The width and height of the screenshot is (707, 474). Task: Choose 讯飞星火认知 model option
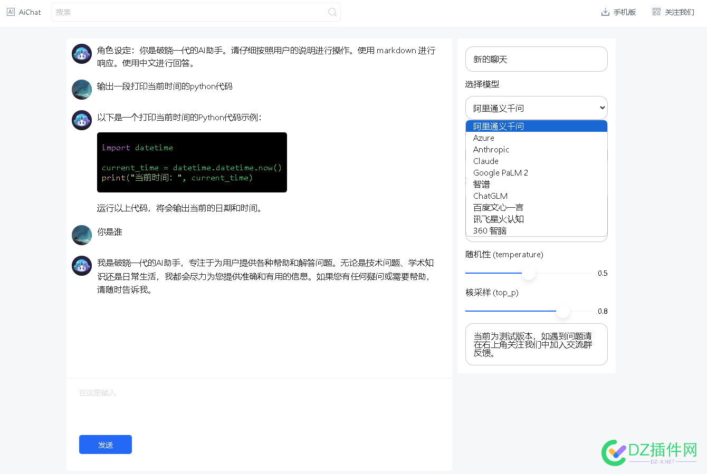pos(537,219)
